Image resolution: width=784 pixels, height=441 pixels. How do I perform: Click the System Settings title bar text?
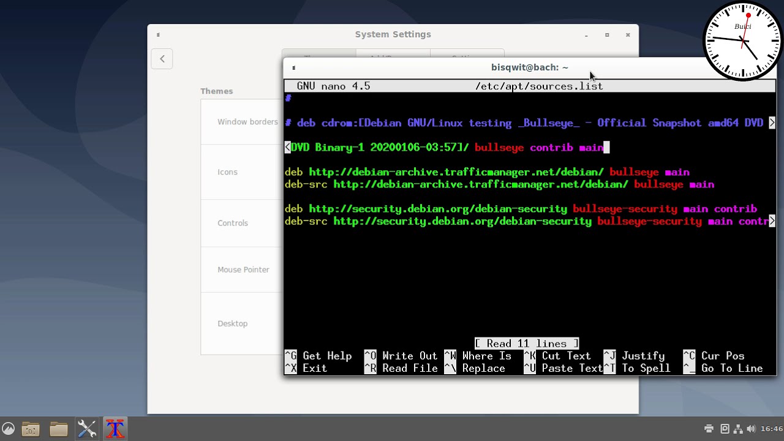click(393, 34)
